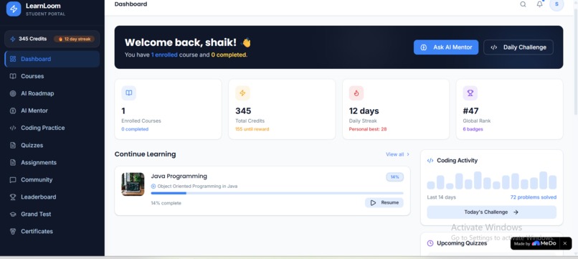
Task: Open the Daily Challenge button
Action: pyautogui.click(x=518, y=47)
